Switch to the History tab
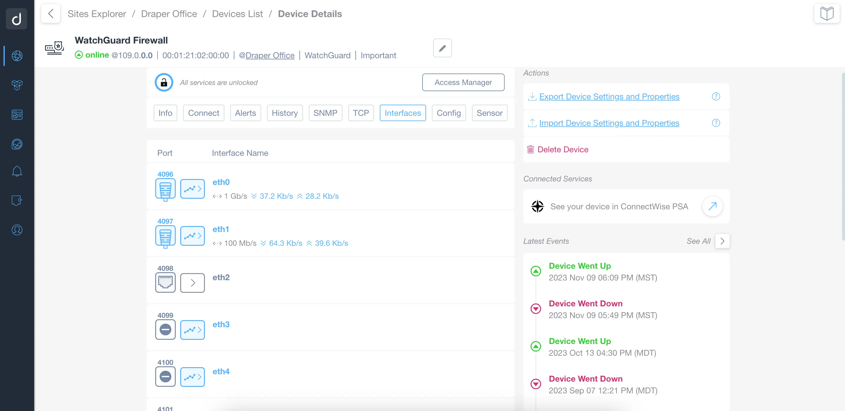Image resolution: width=845 pixels, height=411 pixels. (285, 113)
